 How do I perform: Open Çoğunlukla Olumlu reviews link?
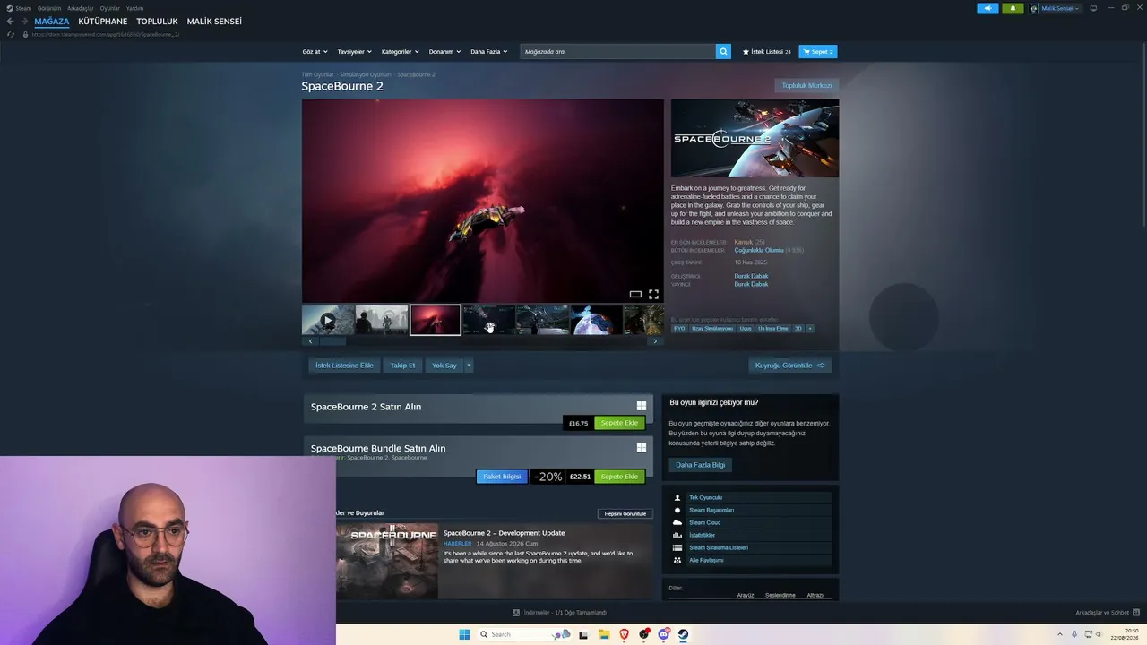[x=759, y=250]
